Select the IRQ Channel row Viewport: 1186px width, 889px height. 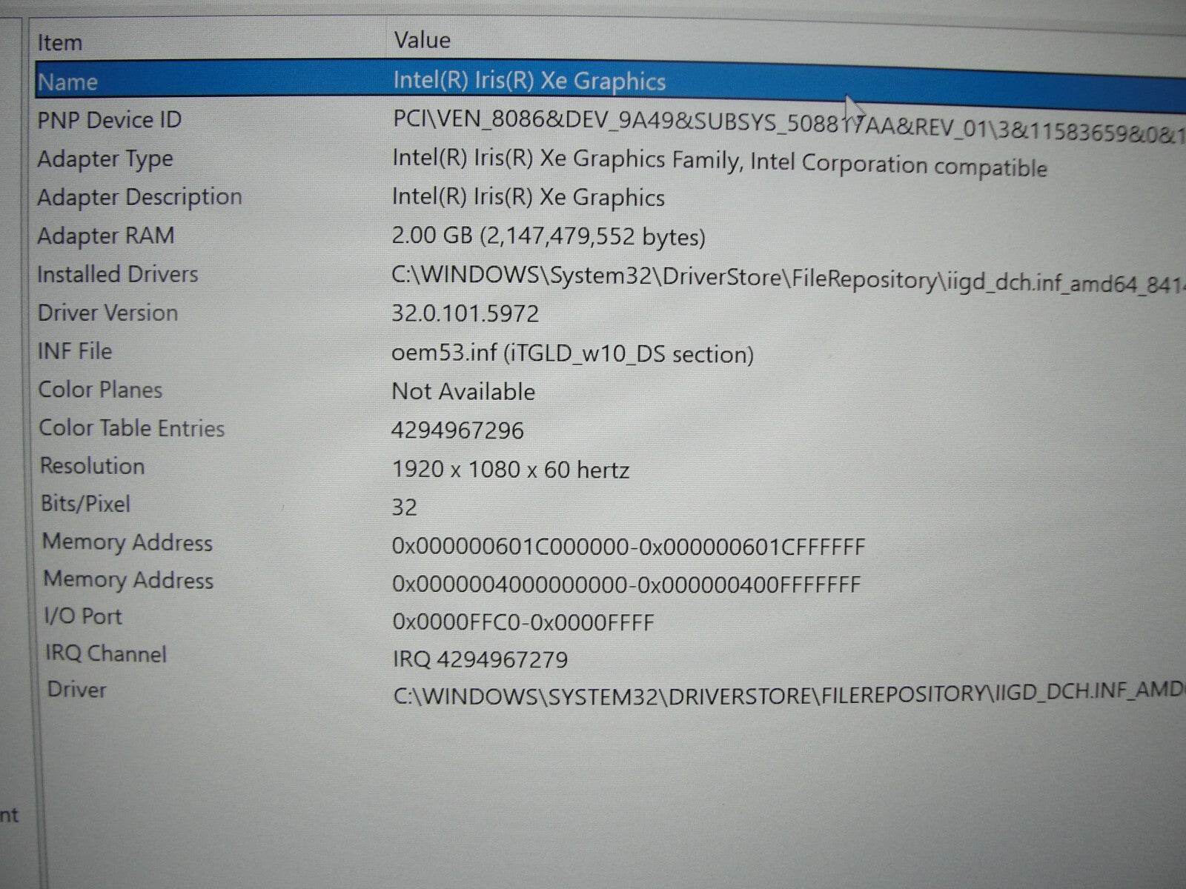pos(106,653)
